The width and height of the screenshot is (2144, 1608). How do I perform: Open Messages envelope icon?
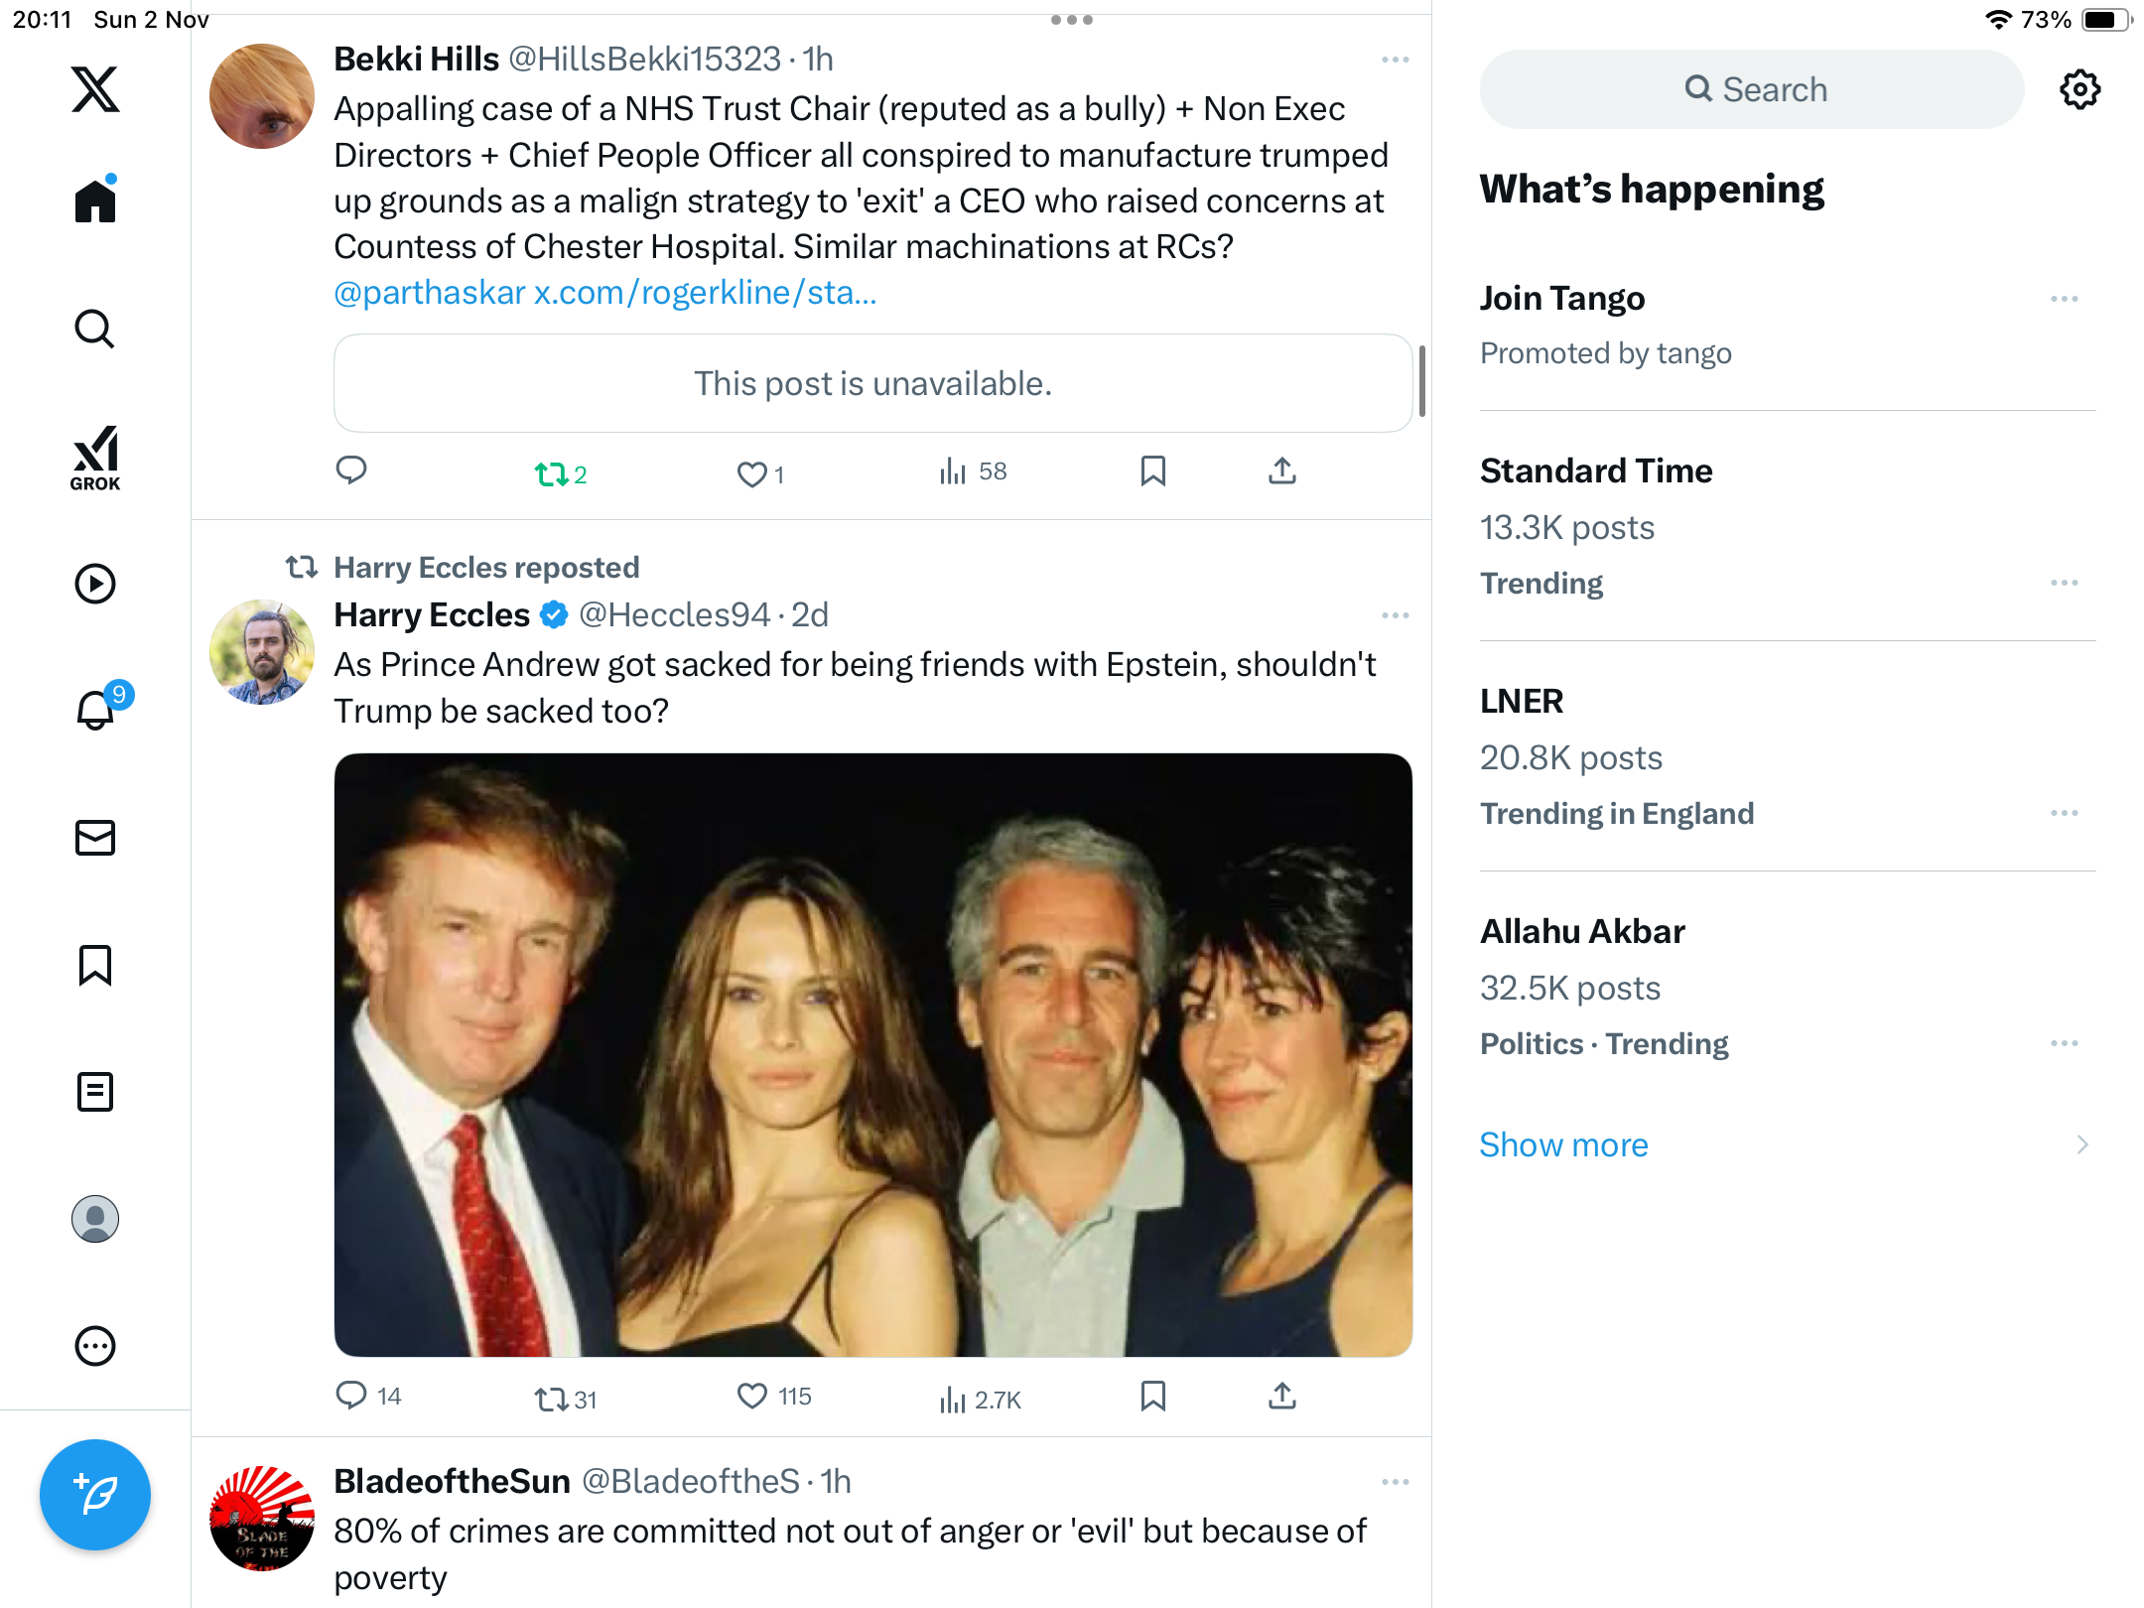click(x=95, y=838)
